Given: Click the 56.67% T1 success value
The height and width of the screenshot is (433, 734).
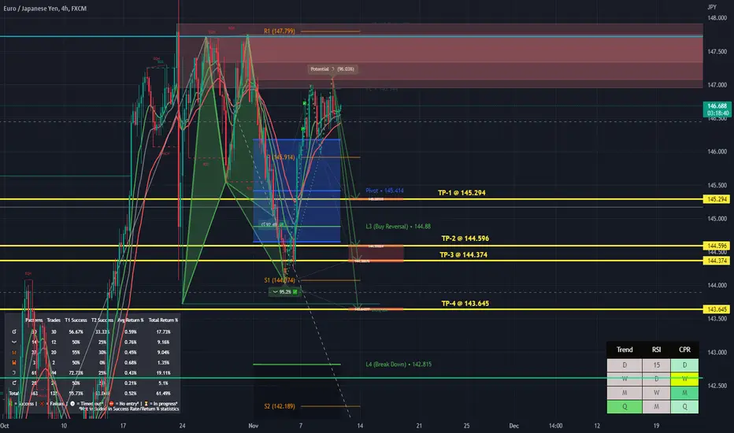Looking at the screenshot, I should (x=76, y=332).
